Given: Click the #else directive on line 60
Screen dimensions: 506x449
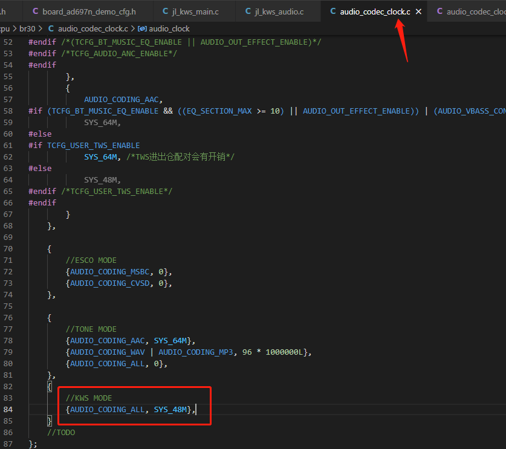Looking at the screenshot, I should click(x=40, y=134).
